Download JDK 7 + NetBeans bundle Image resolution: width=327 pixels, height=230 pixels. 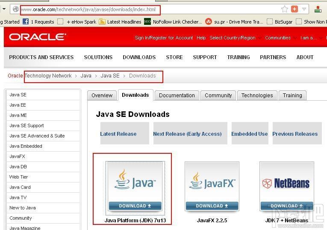pyautogui.click(x=287, y=206)
